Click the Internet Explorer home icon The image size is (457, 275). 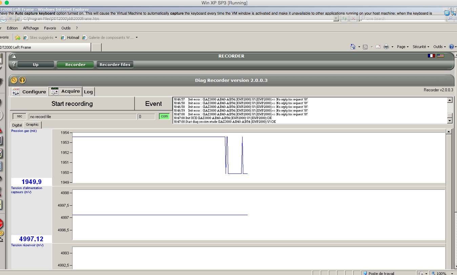[x=353, y=47]
